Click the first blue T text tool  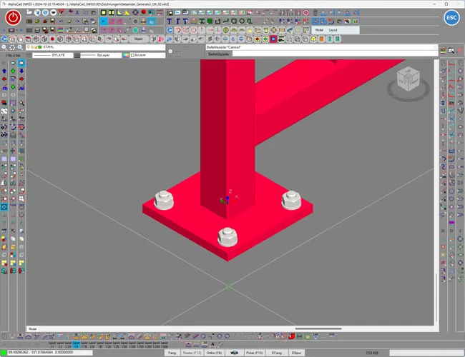click(169, 21)
